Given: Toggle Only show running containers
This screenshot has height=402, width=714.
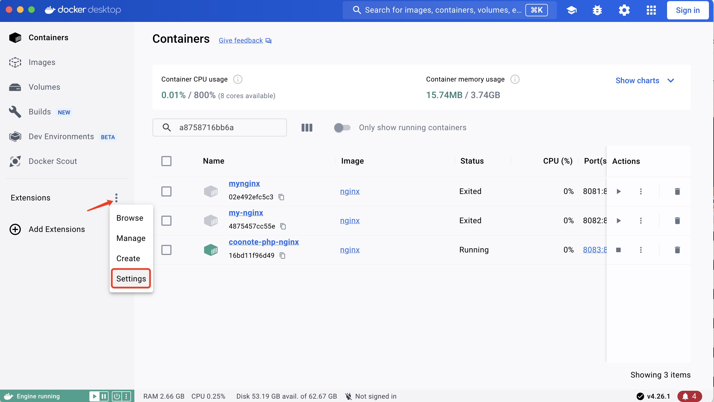Looking at the screenshot, I should 342,128.
